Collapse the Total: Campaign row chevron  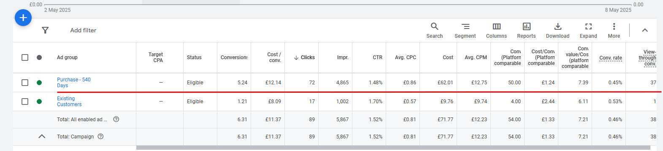(x=42, y=136)
